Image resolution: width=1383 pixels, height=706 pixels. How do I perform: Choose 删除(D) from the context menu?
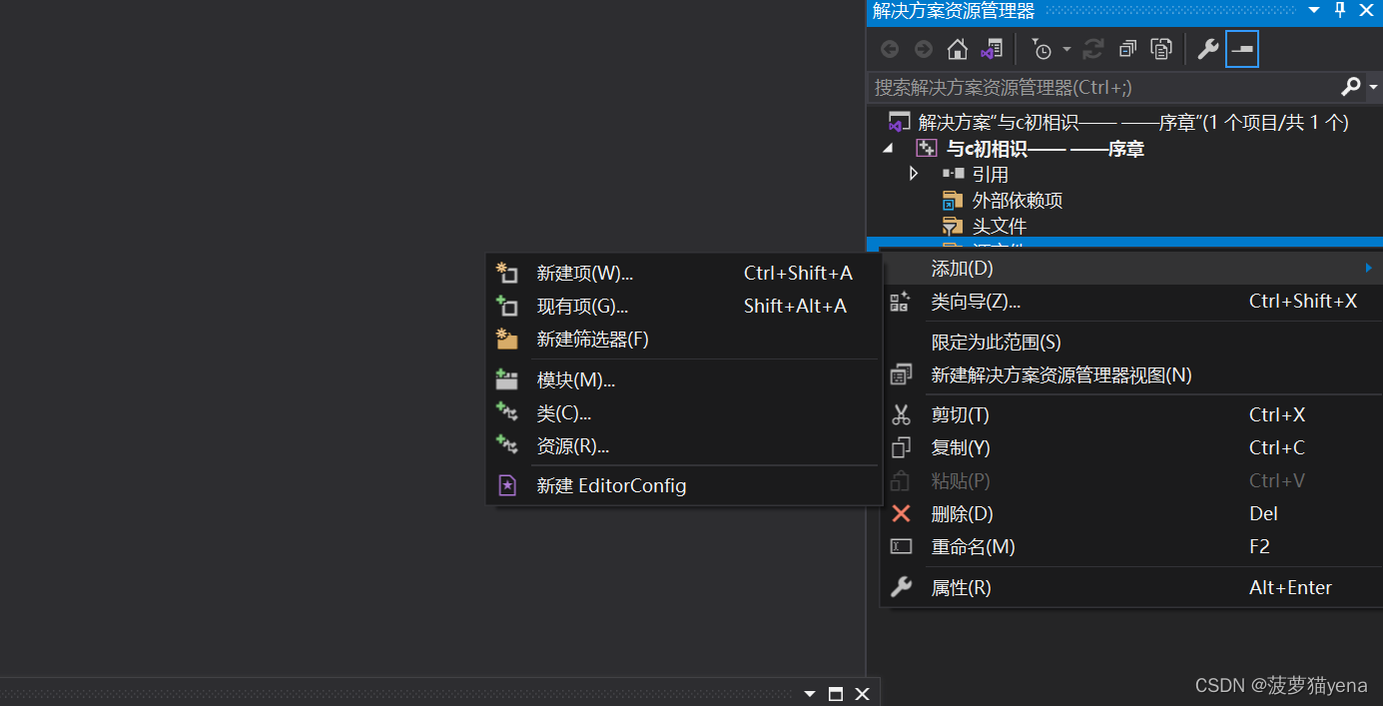[x=1131, y=513]
